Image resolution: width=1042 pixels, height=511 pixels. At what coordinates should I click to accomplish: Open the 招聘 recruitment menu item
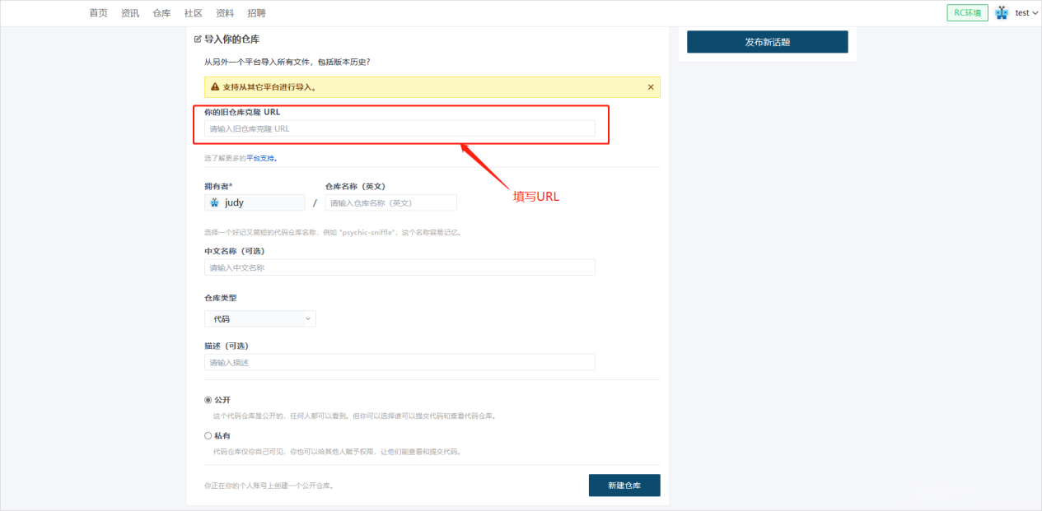click(x=256, y=13)
